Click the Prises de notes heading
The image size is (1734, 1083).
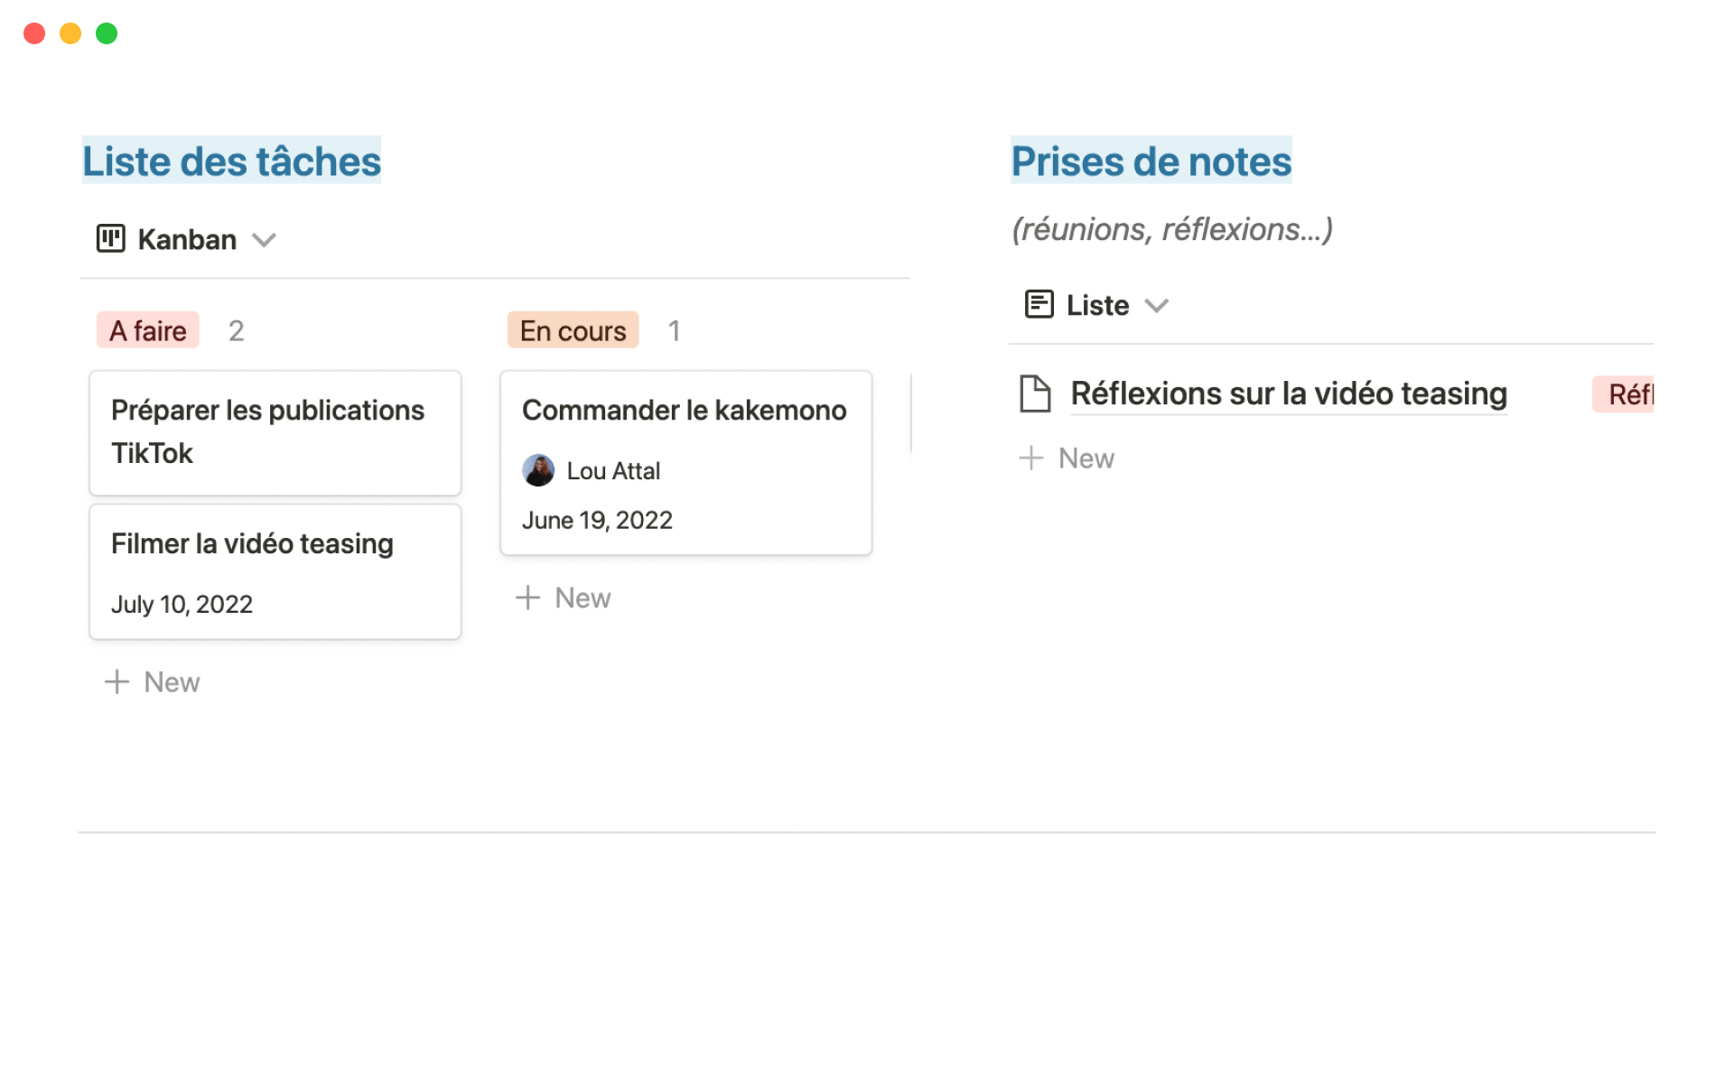1151,161
